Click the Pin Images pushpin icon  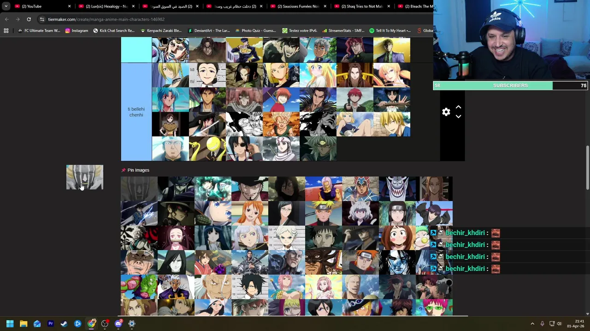coord(123,170)
